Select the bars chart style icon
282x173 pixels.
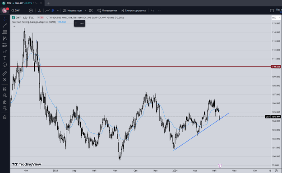(53, 11)
